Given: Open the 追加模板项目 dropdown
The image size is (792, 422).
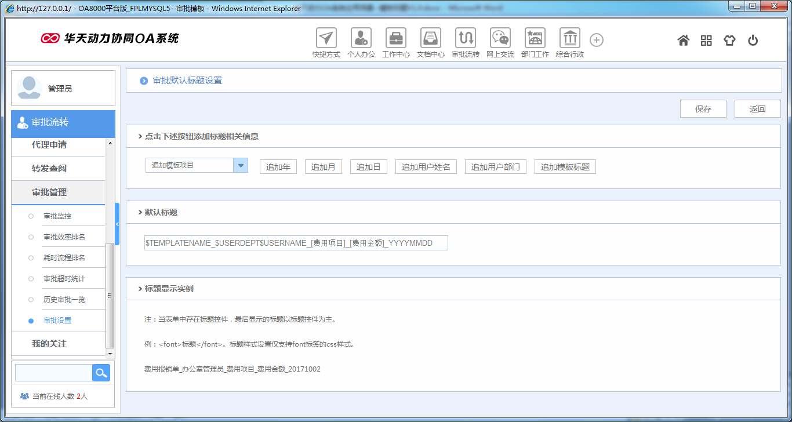Looking at the screenshot, I should click(240, 165).
